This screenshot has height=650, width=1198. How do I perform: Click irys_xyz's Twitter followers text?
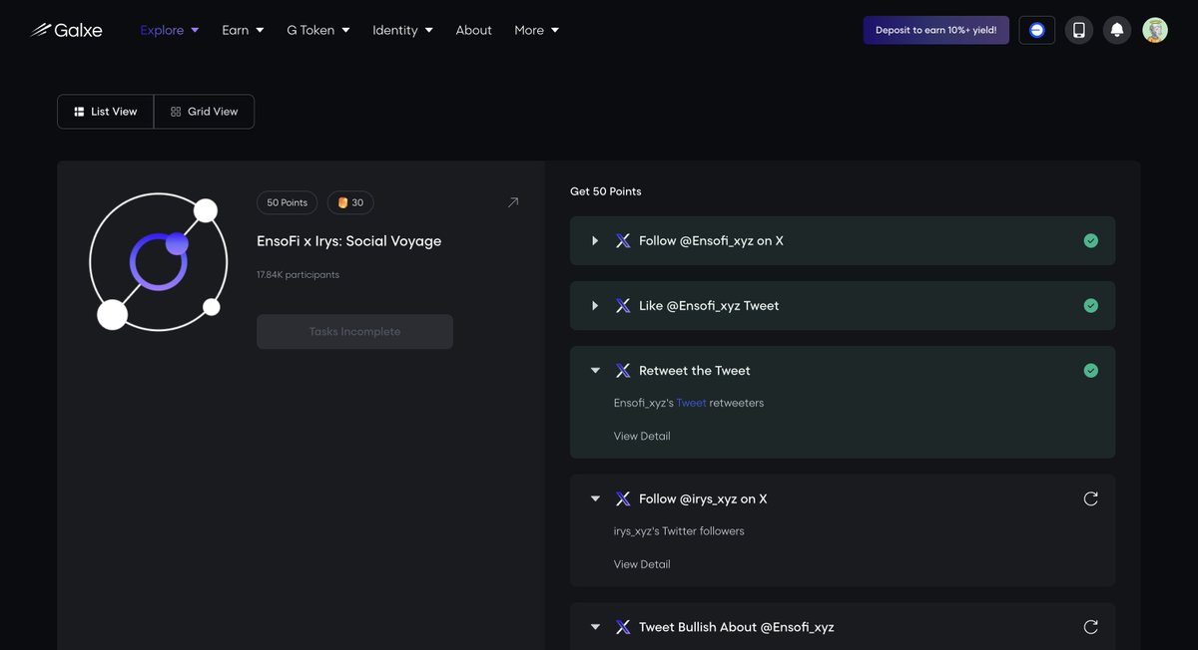point(679,531)
